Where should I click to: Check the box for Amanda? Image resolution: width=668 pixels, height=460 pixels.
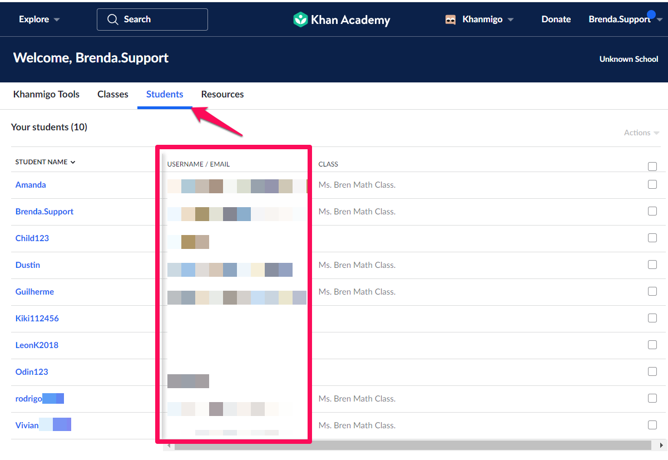[652, 184]
